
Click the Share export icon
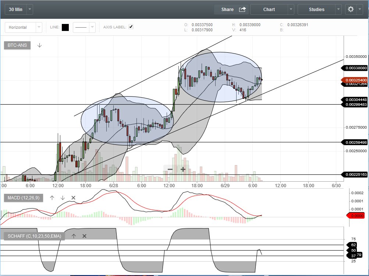pyautogui.click(x=242, y=10)
